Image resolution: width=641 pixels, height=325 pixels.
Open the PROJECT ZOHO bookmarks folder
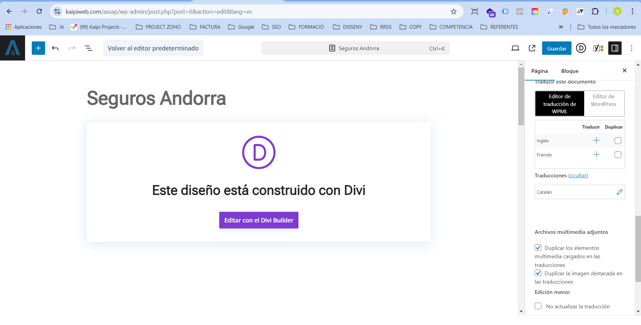click(x=158, y=27)
